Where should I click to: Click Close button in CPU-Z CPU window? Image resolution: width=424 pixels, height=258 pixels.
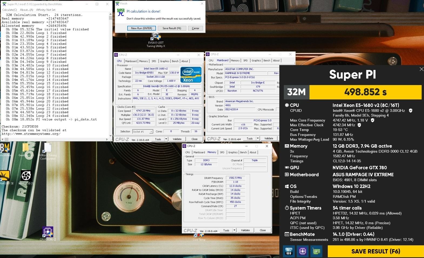(194, 139)
